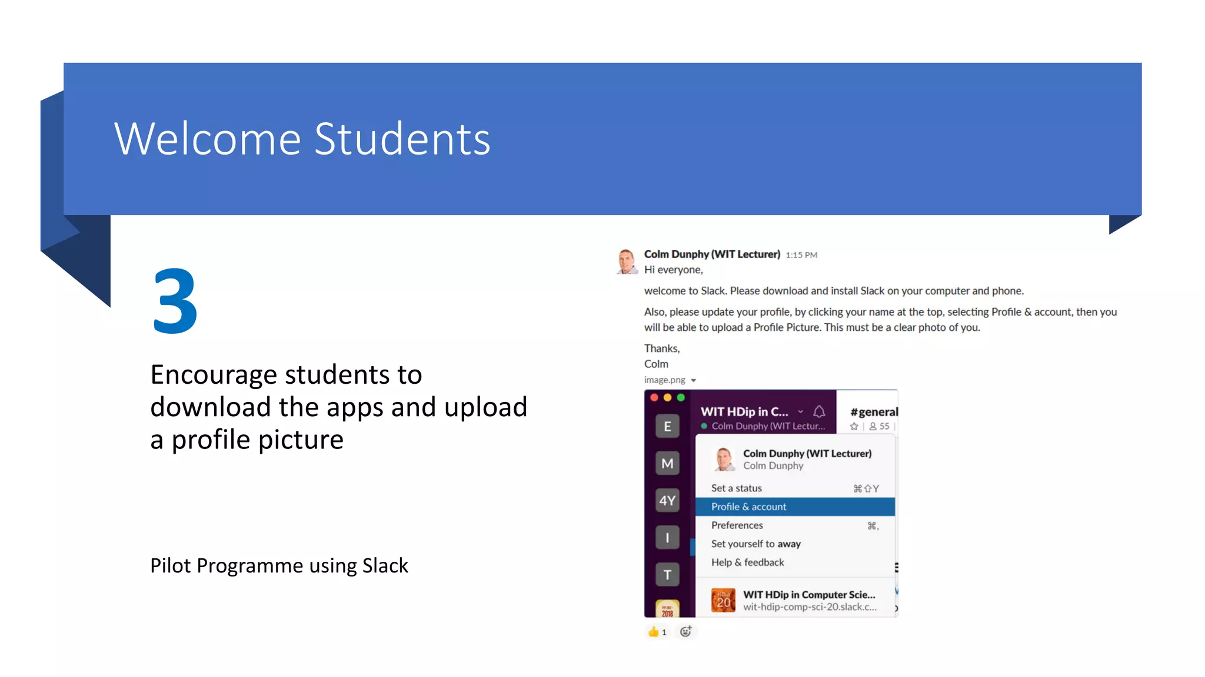Switch to the M workspace icon

pos(667,463)
